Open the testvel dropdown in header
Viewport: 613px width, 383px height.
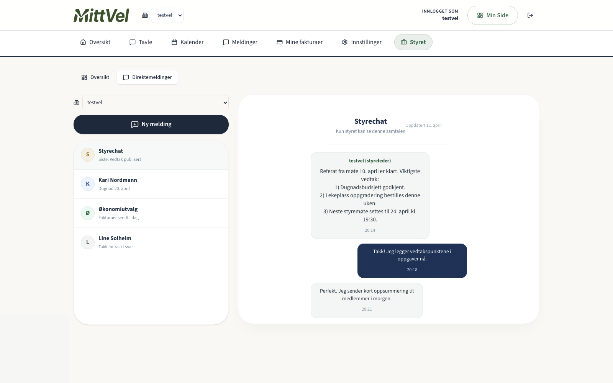167,15
